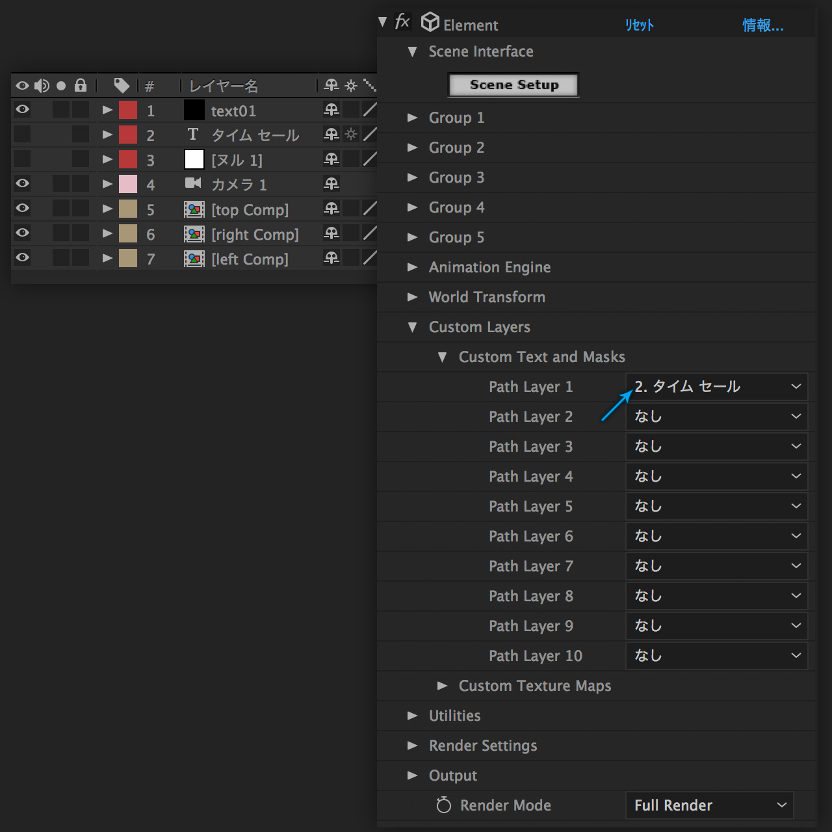Click the camera icon on layer 4

click(193, 183)
